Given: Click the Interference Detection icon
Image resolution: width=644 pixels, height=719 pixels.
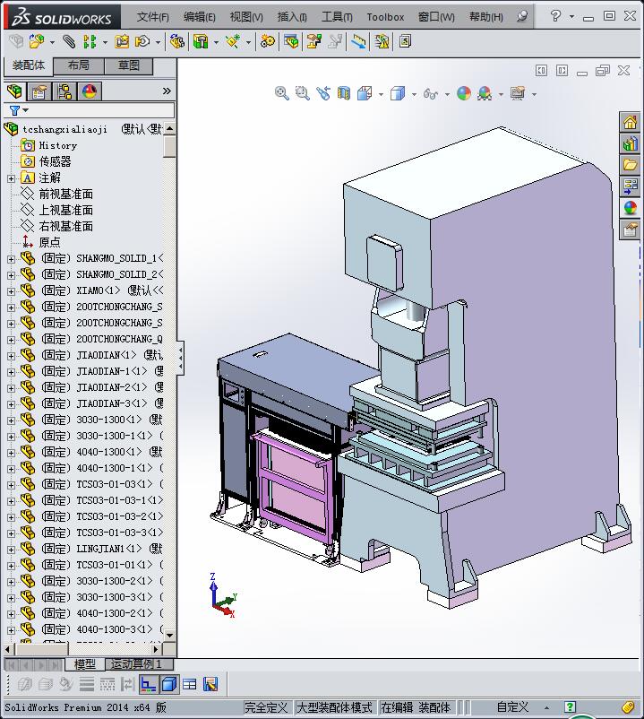Looking at the screenshot, I should pyautogui.click(x=382, y=42).
